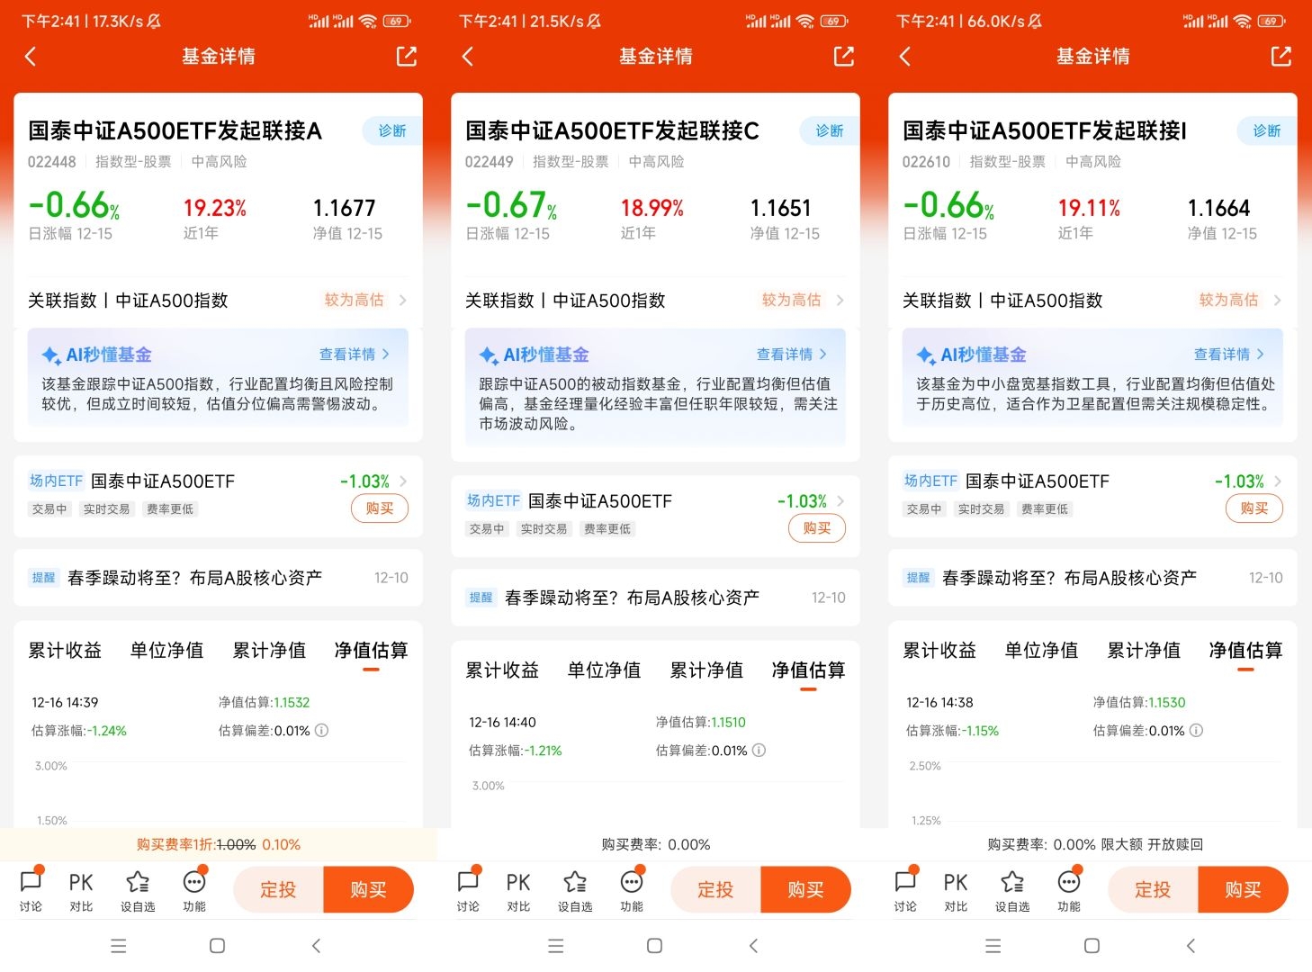Tap 购买费率1折 0.10% banner on 联接A
The width and height of the screenshot is (1312, 972).
(219, 845)
